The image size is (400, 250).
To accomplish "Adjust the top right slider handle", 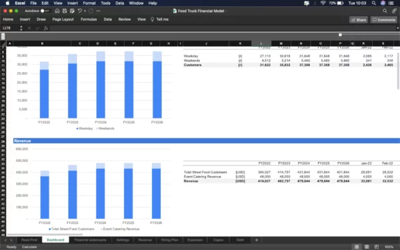I will tap(340, 35).
